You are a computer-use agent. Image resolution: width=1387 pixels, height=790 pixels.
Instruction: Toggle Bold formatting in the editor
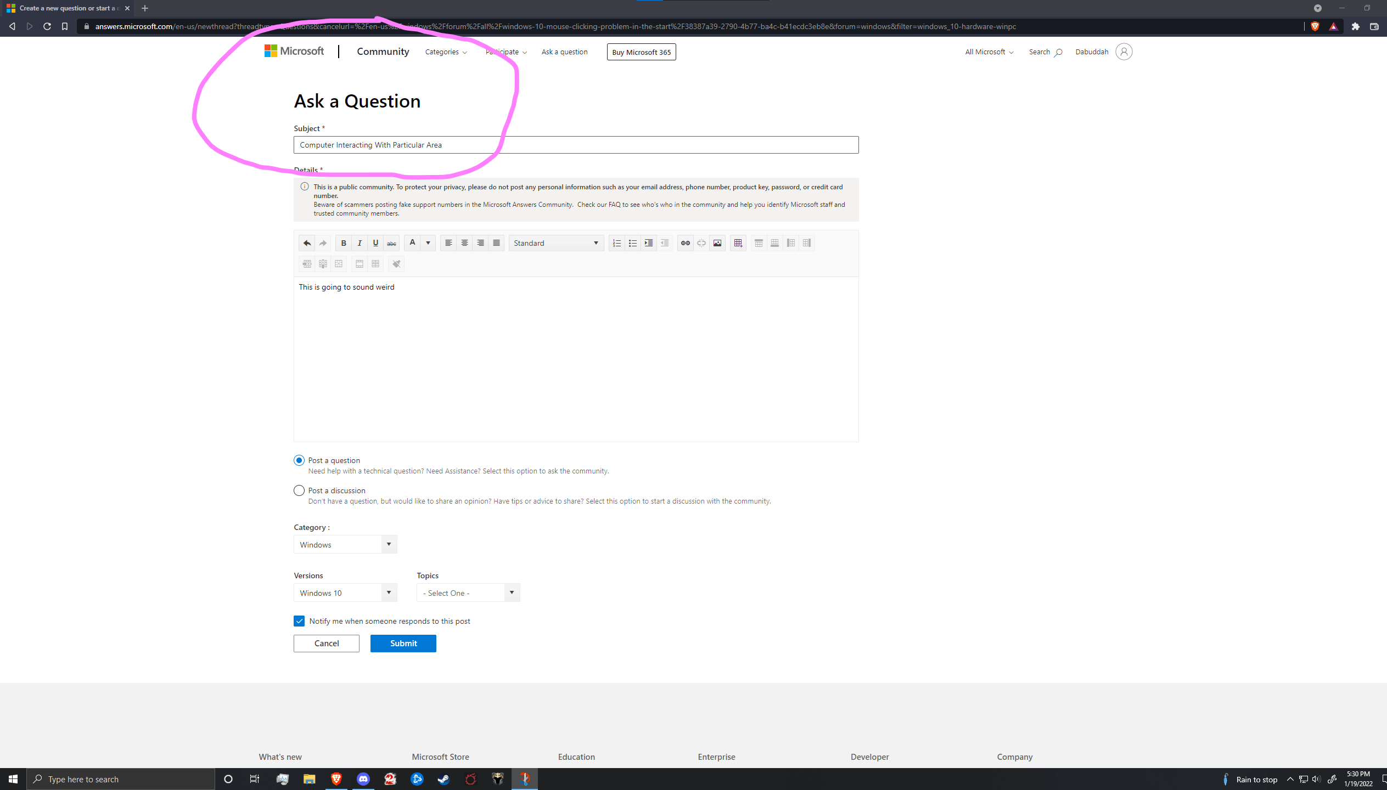pos(344,243)
